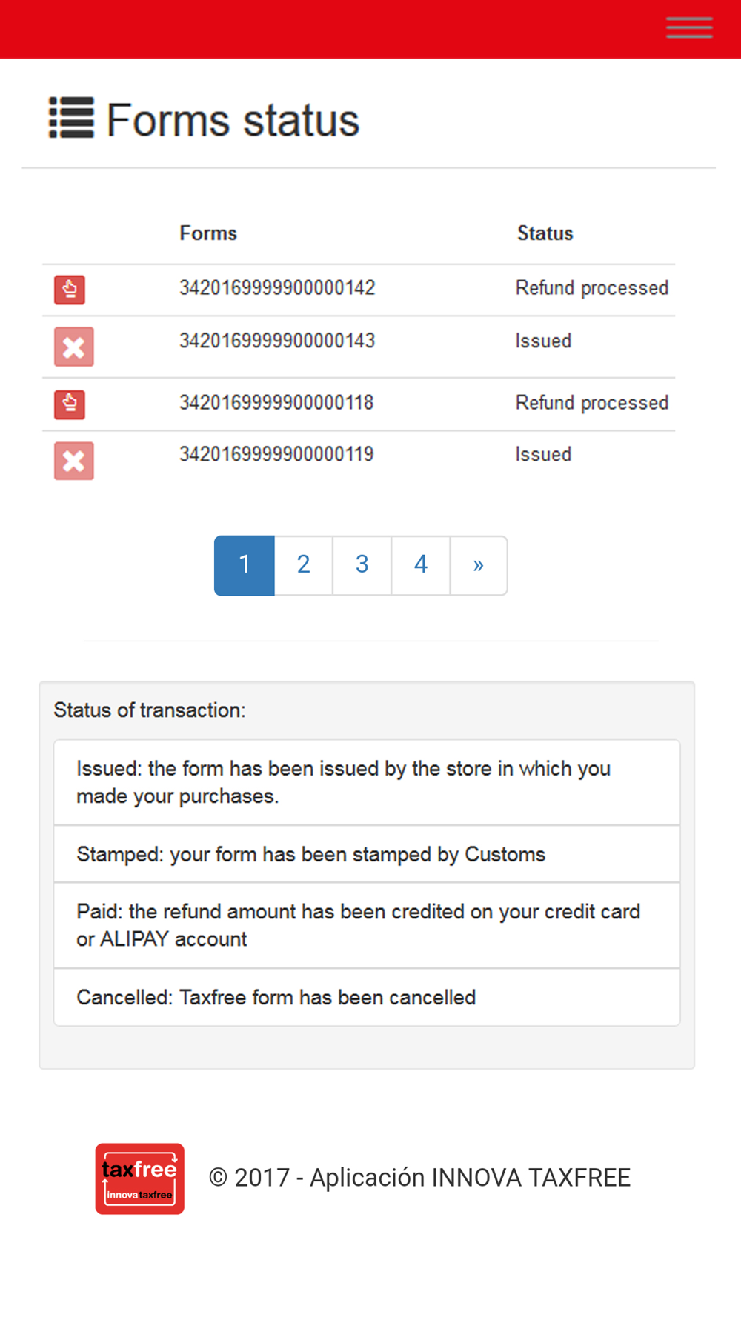Open the hamburger navigation menu

click(689, 28)
